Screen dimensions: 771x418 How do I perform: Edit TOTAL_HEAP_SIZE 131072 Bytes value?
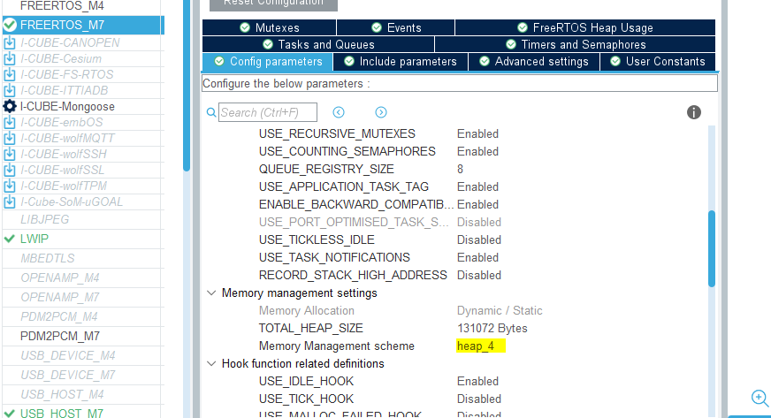[x=492, y=329]
